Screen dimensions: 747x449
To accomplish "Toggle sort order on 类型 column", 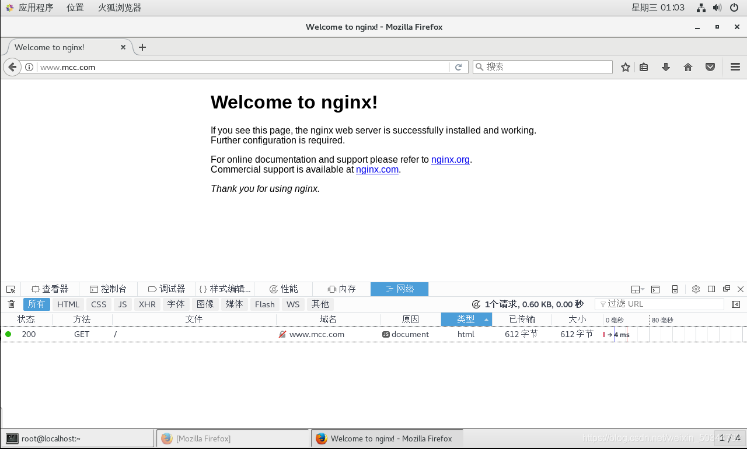I will click(x=467, y=320).
